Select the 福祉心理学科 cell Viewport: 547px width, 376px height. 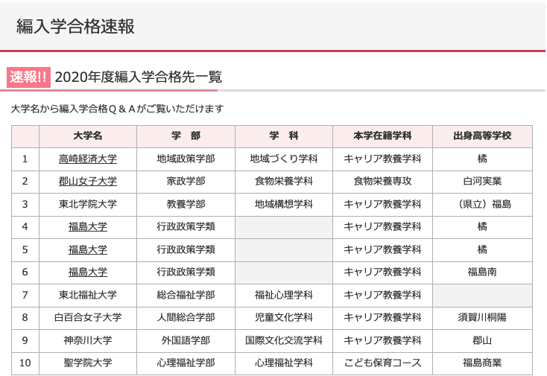pyautogui.click(x=284, y=295)
